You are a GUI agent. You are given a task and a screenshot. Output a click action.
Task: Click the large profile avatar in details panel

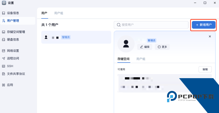[x=126, y=44]
